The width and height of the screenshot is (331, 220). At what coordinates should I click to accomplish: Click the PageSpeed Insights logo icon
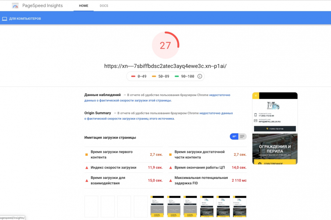[15, 6]
